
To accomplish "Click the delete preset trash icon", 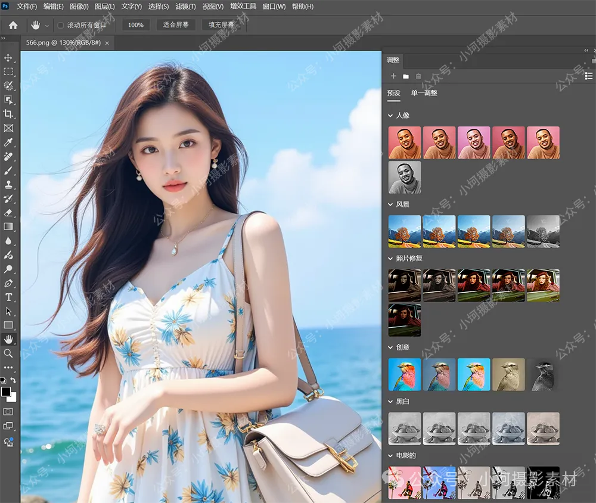I will [418, 76].
